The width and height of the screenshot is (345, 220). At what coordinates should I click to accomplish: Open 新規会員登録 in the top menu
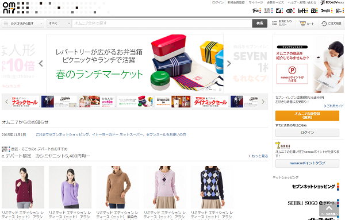236,2
